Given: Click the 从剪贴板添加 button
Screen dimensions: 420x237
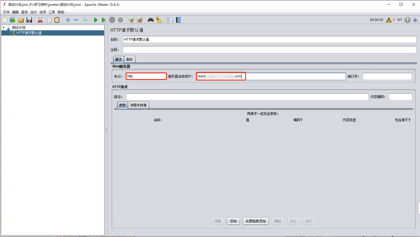Looking at the screenshot, I should (x=255, y=221).
